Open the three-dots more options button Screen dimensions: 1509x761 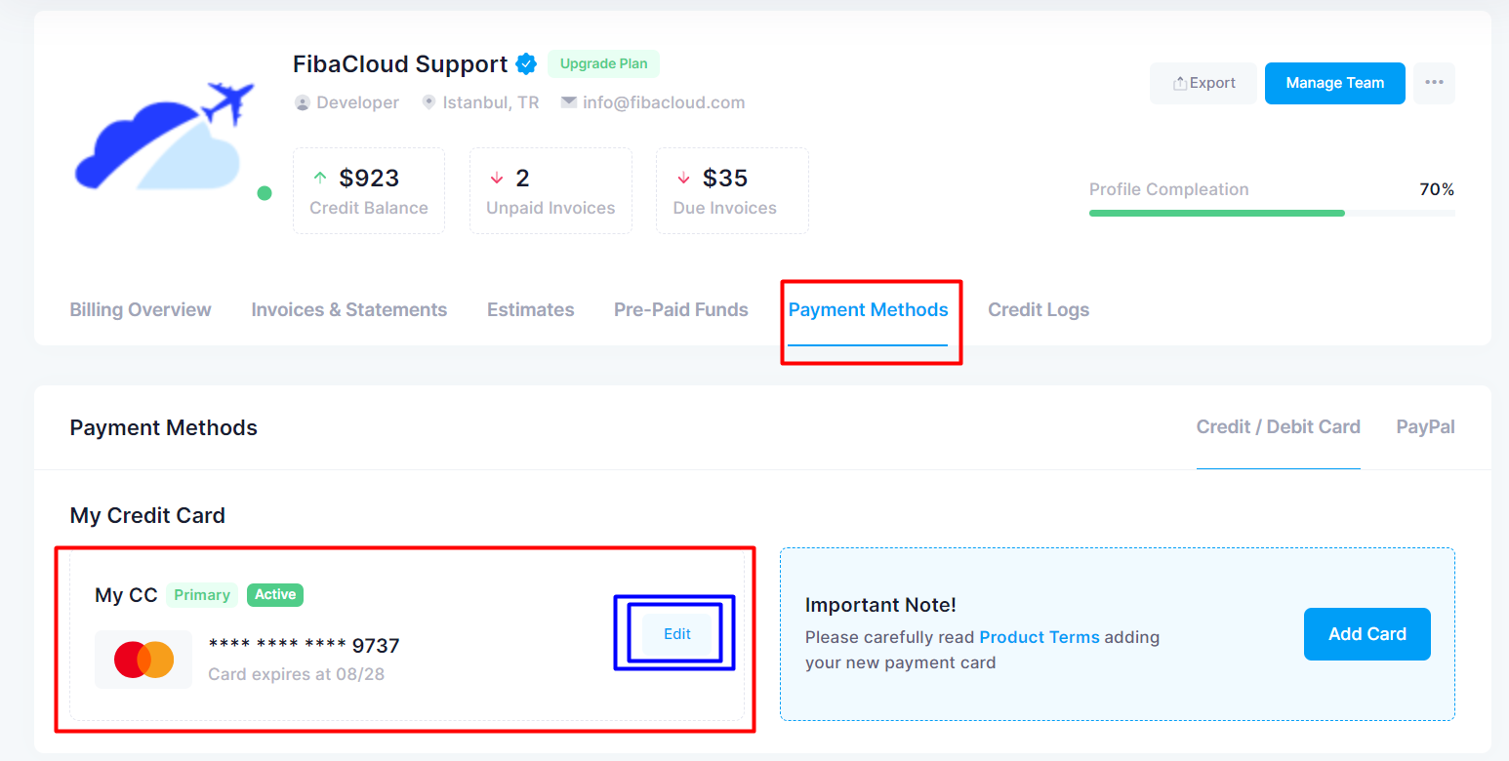(1434, 83)
